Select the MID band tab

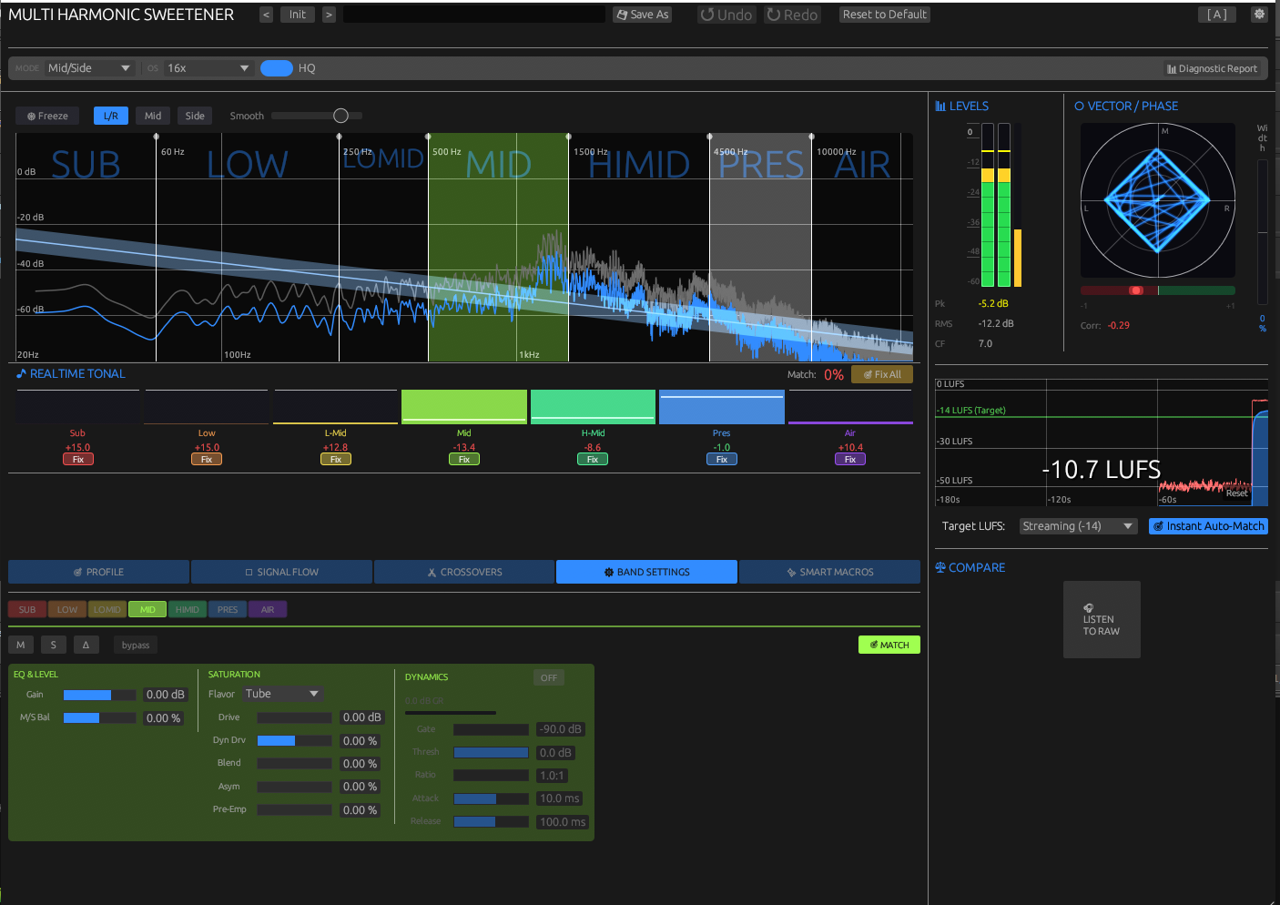point(147,610)
